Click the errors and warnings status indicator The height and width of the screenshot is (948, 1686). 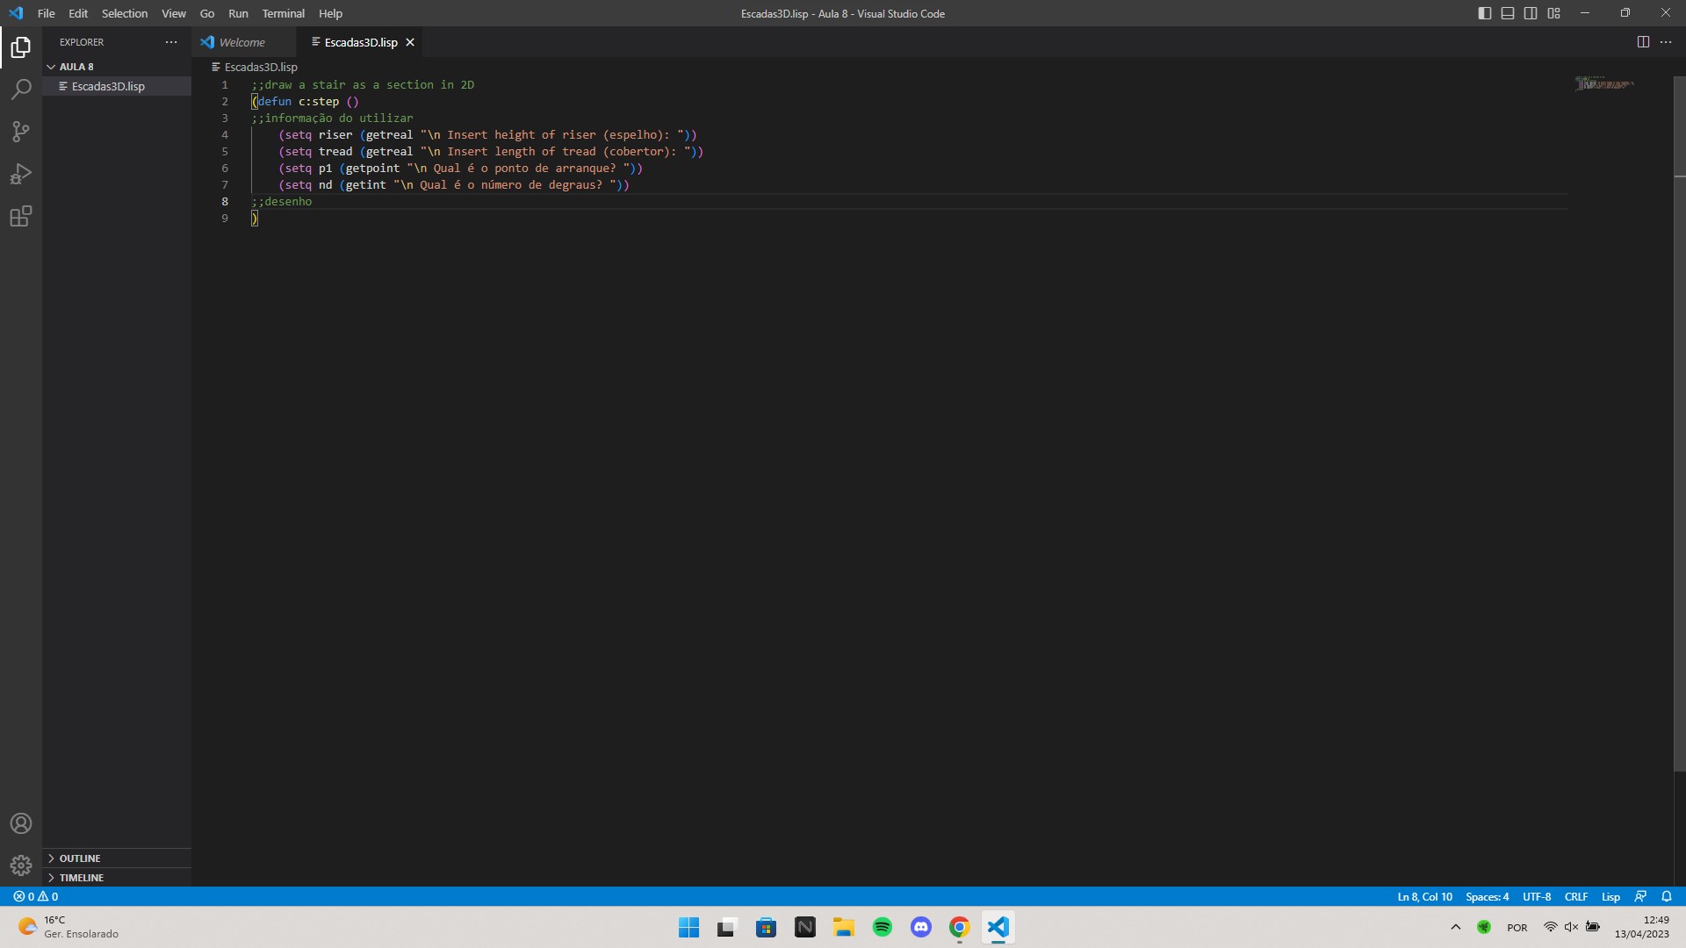click(35, 896)
